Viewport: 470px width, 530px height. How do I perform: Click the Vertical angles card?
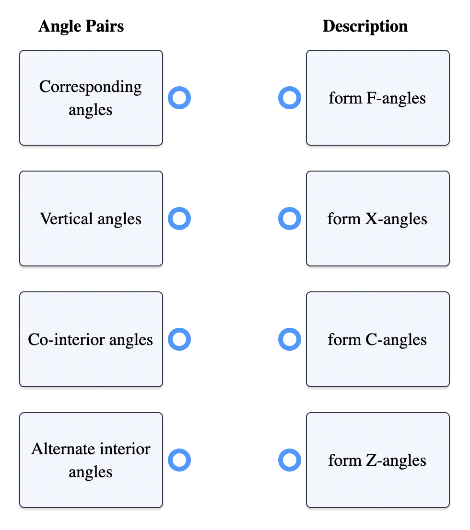pyautogui.click(x=91, y=219)
